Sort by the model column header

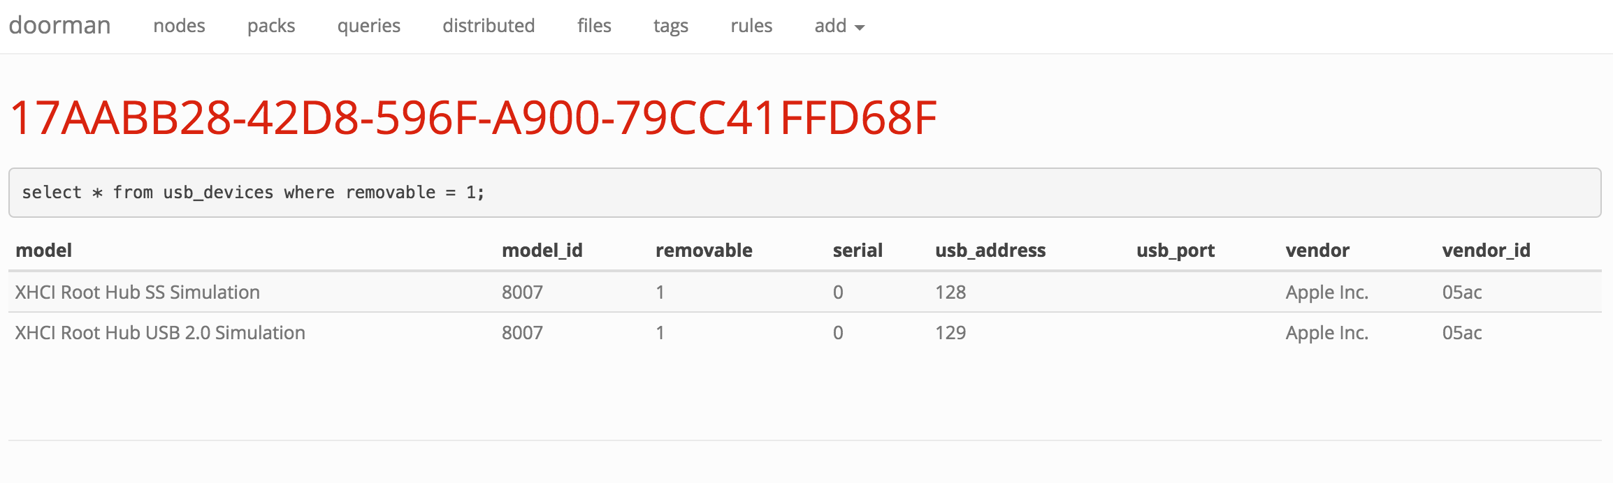pos(44,250)
